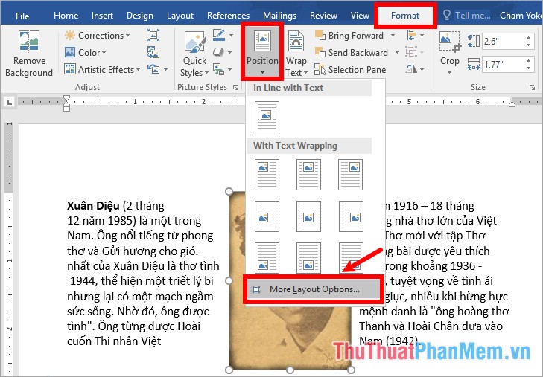The height and width of the screenshot is (377, 543).
Task: Click the Crop tool icon
Action: coord(449,42)
